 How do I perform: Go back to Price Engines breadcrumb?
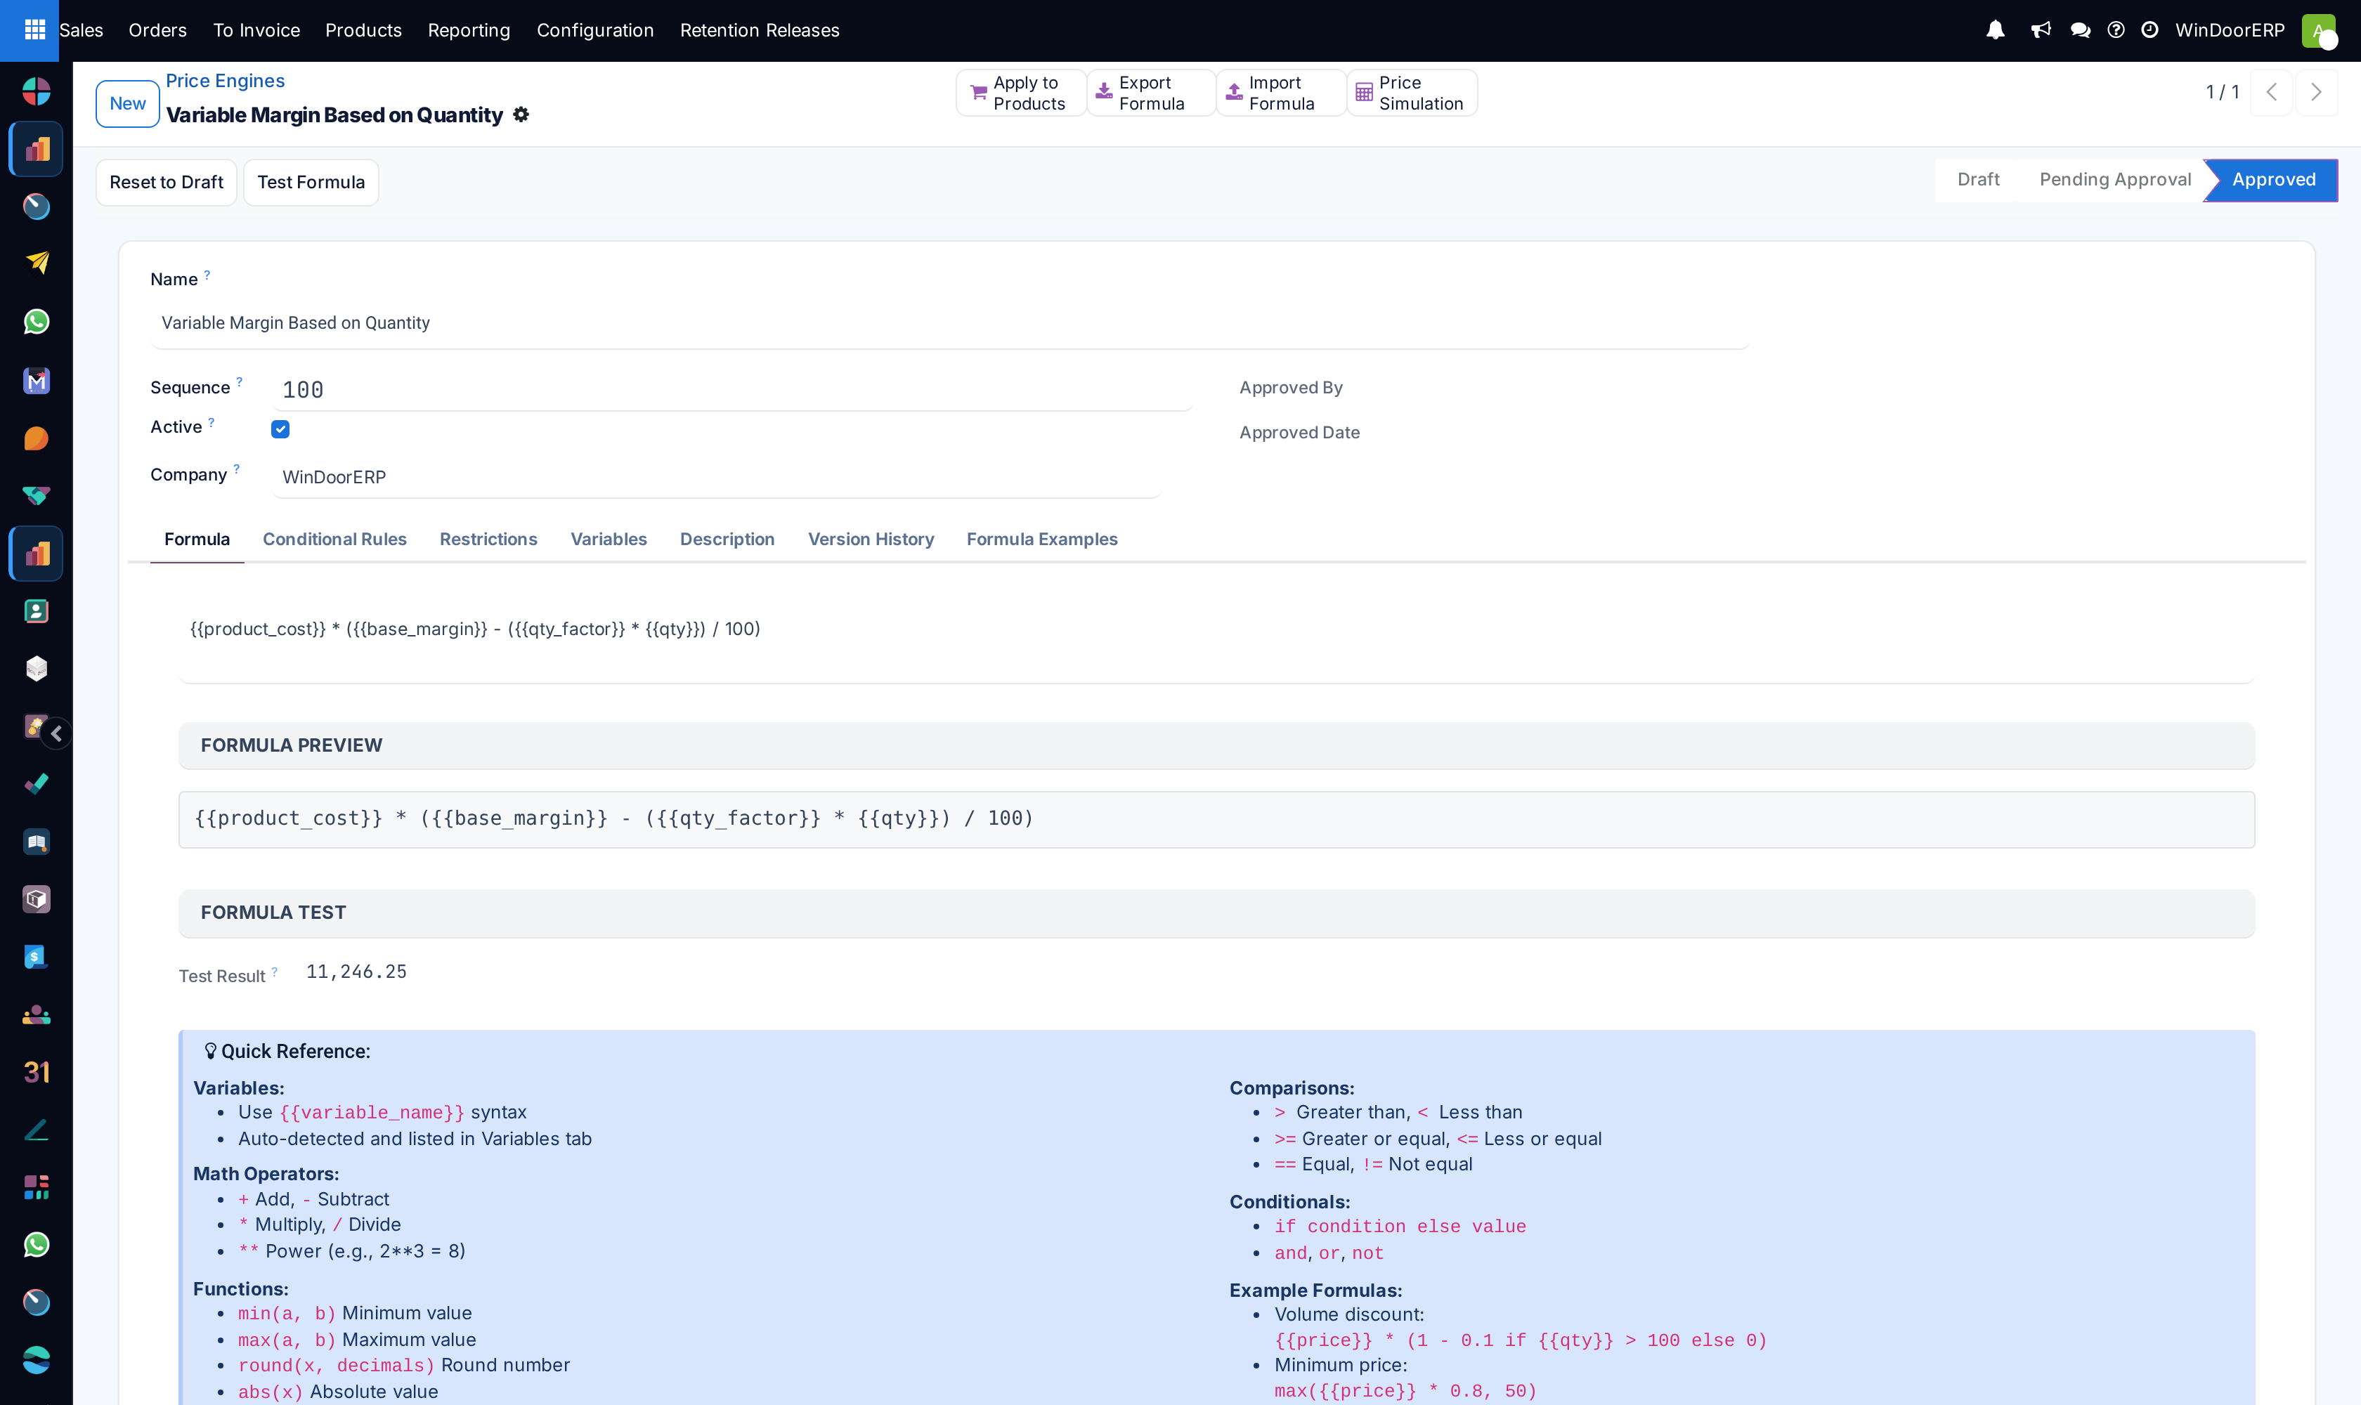224,81
